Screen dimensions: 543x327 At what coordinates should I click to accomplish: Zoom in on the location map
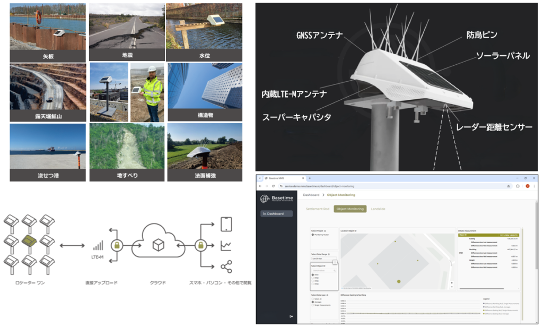pyautogui.click(x=451, y=282)
